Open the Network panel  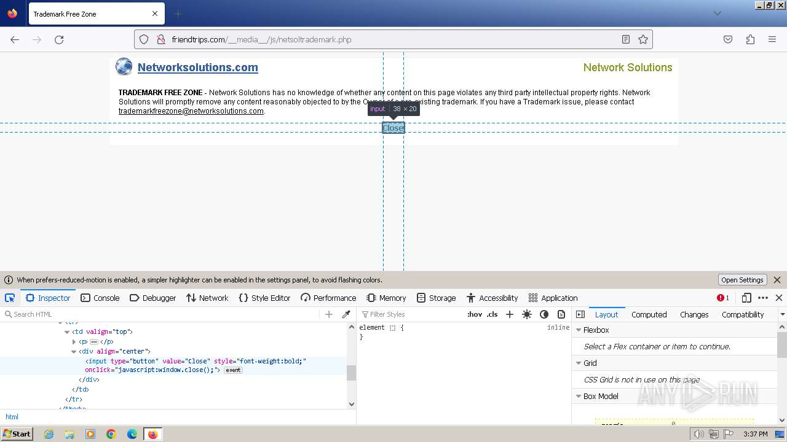207,298
